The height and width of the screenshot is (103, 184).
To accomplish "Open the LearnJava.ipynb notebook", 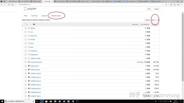I will (x=36, y=62).
